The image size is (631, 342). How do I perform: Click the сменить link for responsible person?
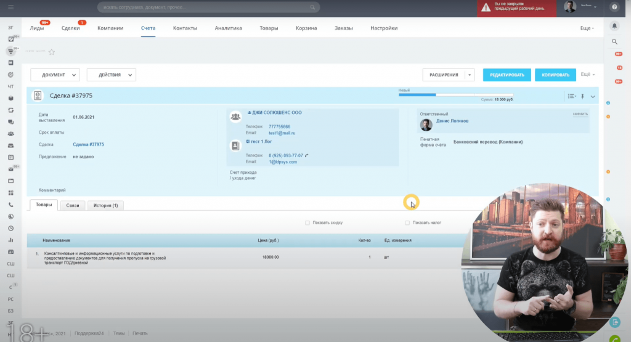580,114
